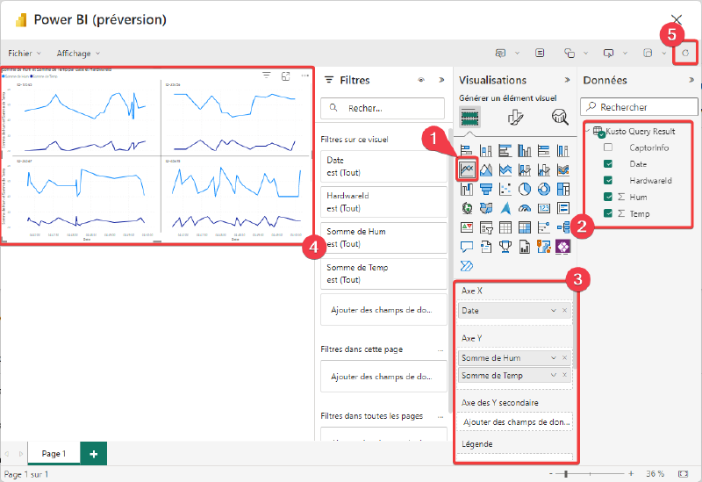The image size is (702, 482).
Task: Choose the ribbon chart visual
Action: pos(563,169)
